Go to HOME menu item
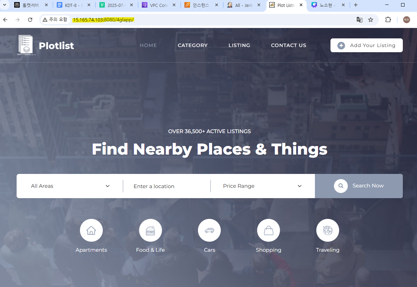417x287 pixels. (x=148, y=45)
